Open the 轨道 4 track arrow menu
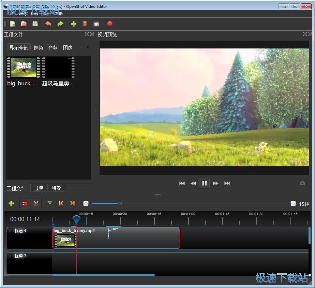 (x=10, y=231)
